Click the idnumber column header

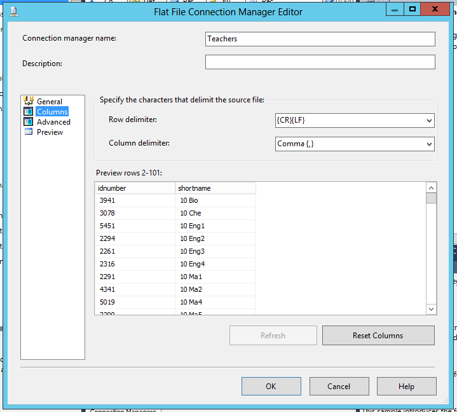[x=135, y=188]
